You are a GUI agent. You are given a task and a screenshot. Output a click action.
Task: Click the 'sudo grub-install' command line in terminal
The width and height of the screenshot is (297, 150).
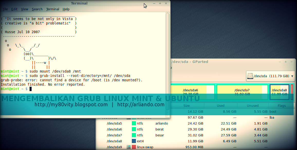click(x=80, y=76)
